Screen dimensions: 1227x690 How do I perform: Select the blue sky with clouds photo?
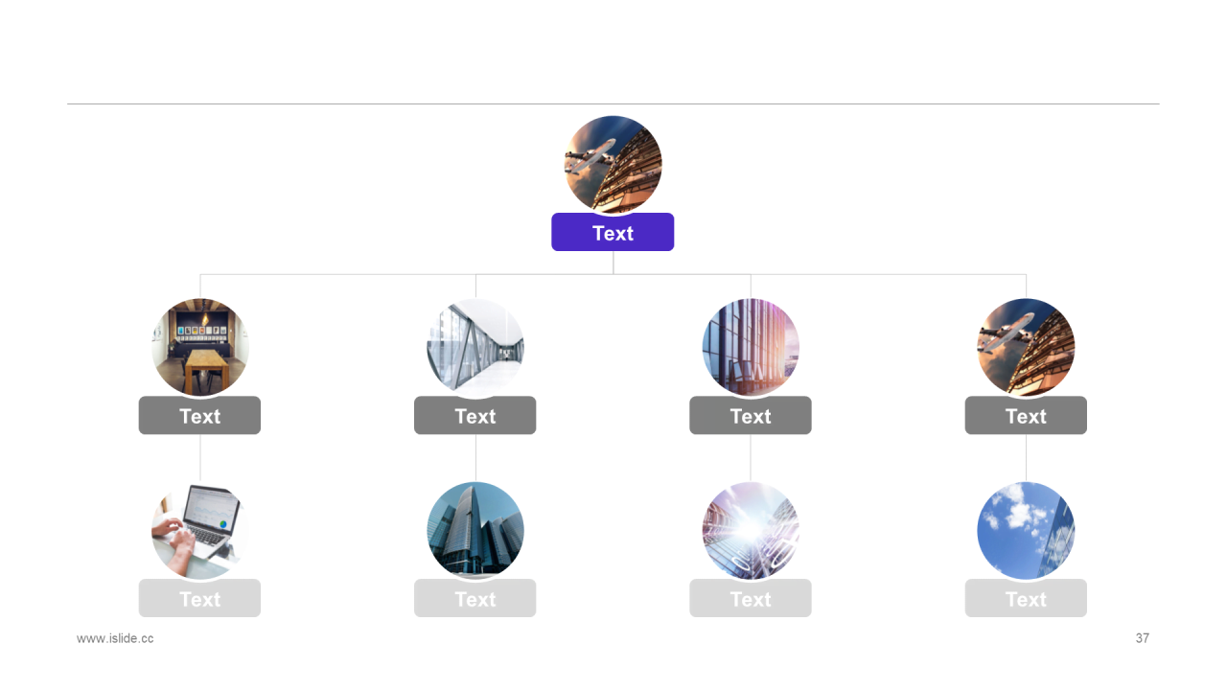1026,531
